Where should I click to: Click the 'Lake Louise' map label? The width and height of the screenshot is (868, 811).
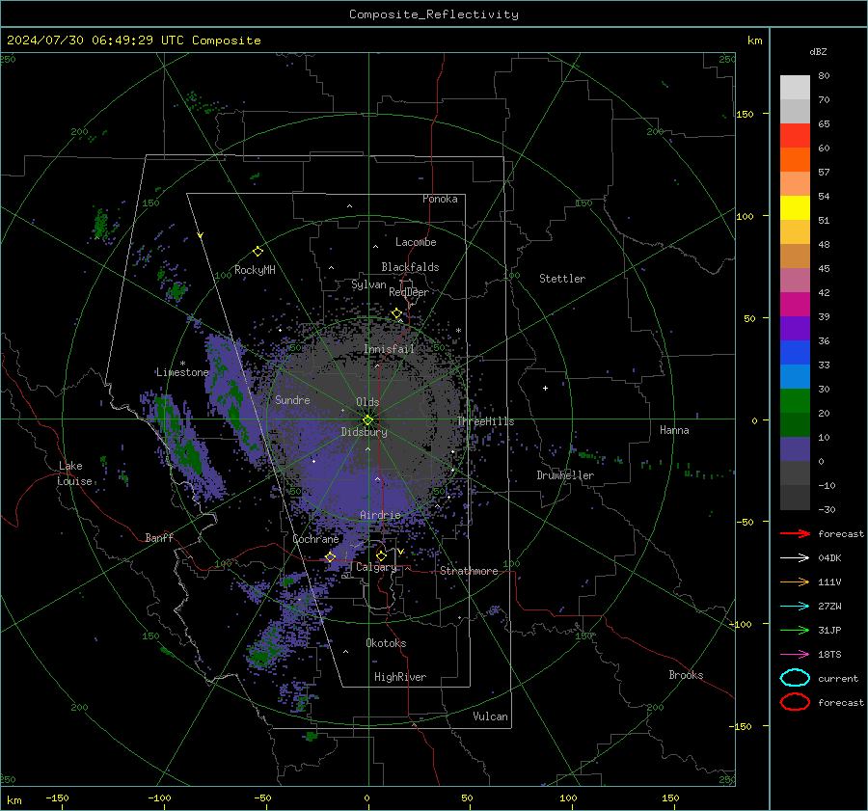(x=74, y=473)
